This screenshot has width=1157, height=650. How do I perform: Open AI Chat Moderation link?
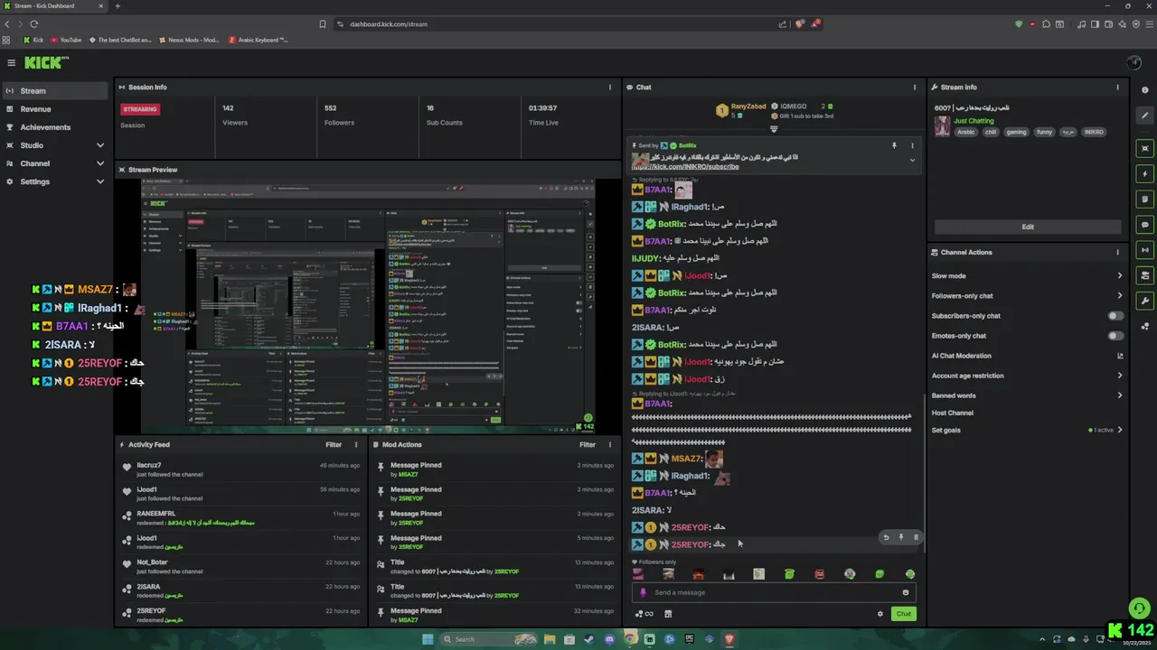[x=1027, y=356]
